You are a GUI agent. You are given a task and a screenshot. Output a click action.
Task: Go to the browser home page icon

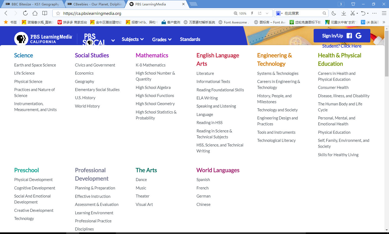pos(35,13)
